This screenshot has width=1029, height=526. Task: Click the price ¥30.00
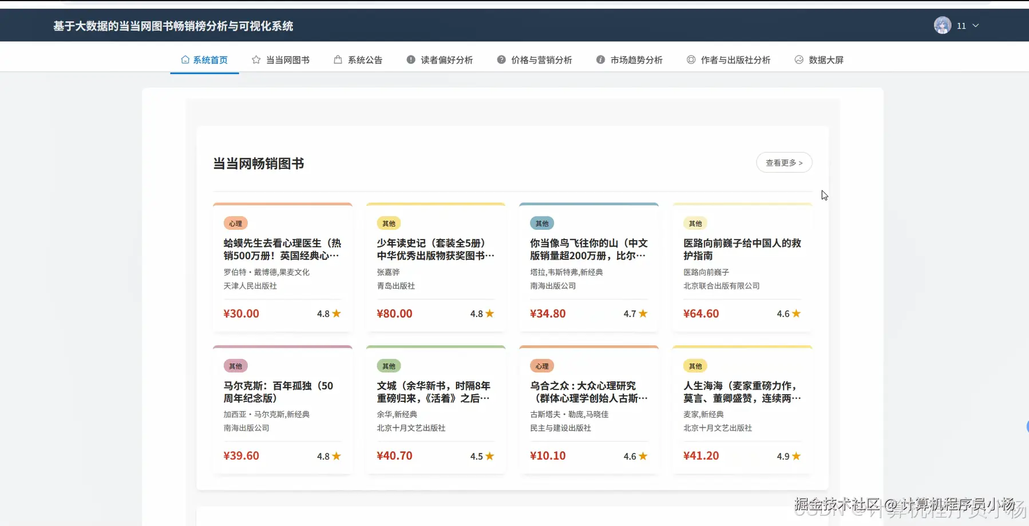[x=241, y=313]
